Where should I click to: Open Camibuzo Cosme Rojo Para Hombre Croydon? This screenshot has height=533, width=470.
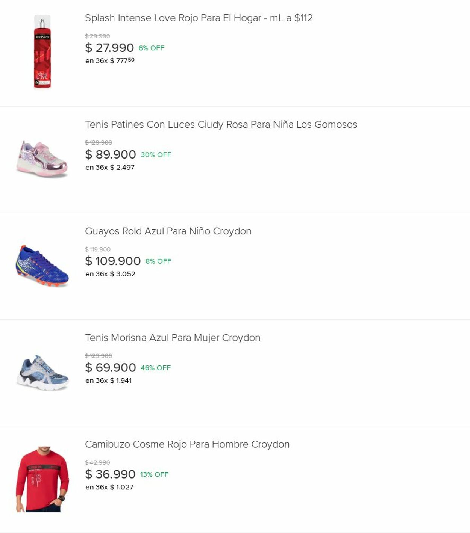click(187, 445)
